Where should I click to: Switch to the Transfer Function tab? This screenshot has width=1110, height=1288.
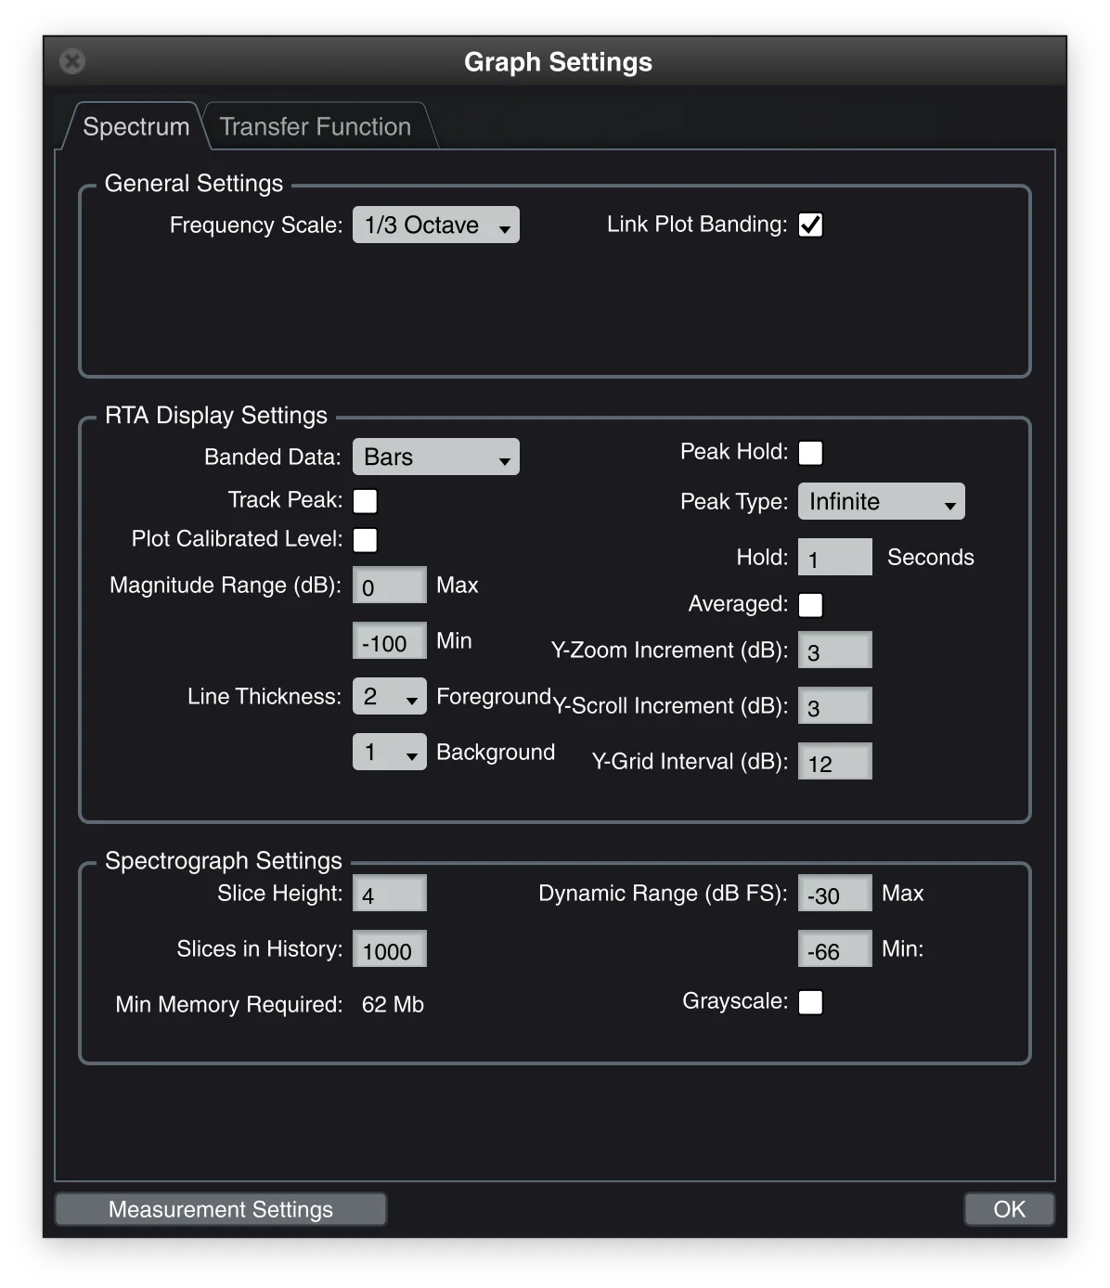point(315,126)
